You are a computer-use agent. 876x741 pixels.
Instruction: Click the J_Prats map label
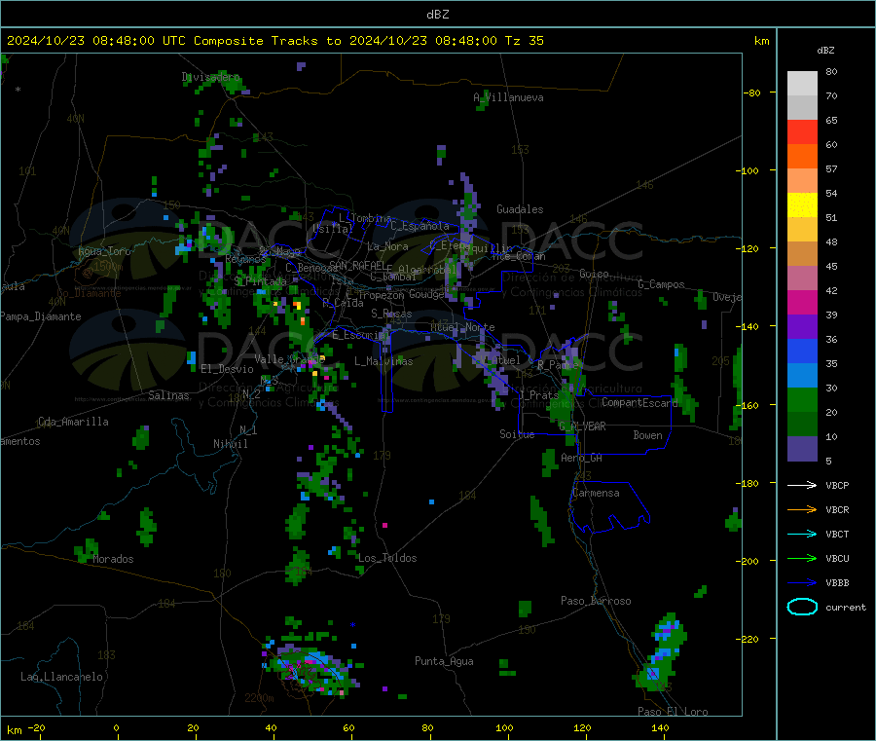point(538,395)
